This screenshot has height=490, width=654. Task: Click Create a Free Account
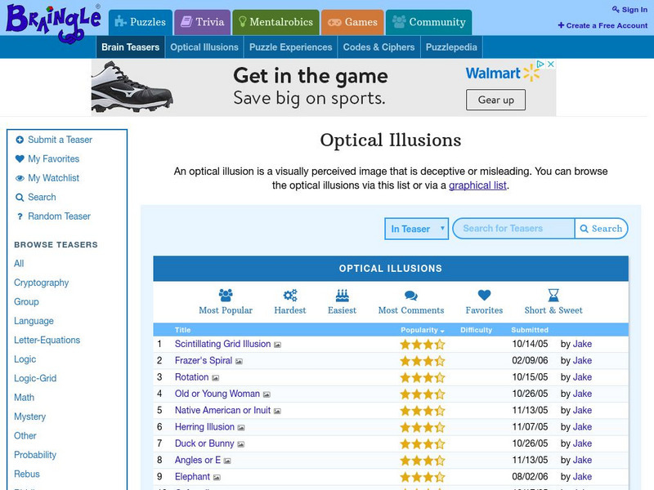click(602, 25)
